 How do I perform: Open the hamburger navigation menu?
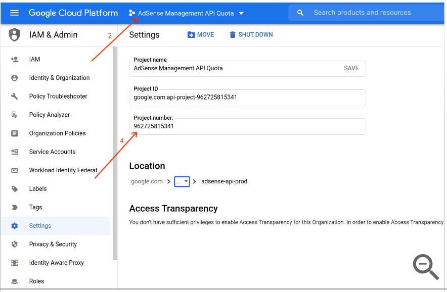point(14,13)
